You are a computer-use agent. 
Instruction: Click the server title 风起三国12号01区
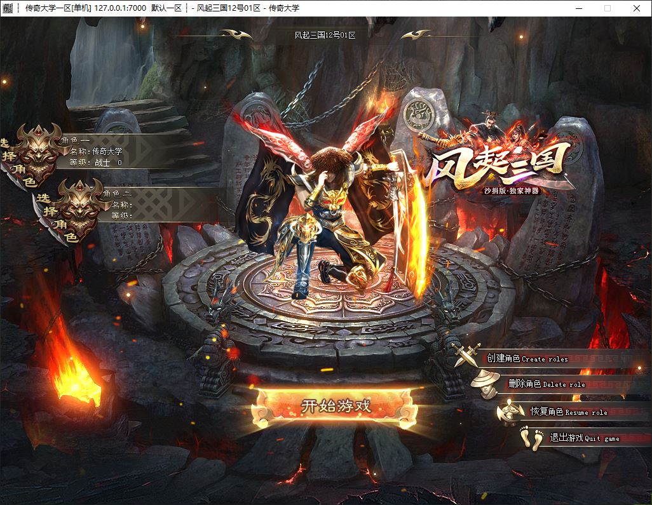pyautogui.click(x=325, y=36)
